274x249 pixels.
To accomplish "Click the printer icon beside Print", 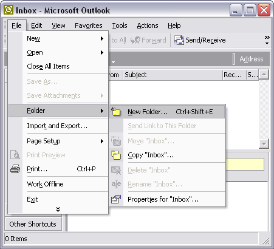I will (x=15, y=169).
